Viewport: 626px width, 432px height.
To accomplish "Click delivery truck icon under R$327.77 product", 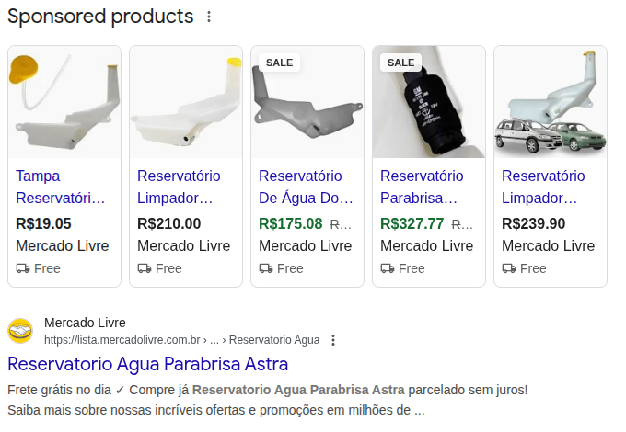I will 388,268.
